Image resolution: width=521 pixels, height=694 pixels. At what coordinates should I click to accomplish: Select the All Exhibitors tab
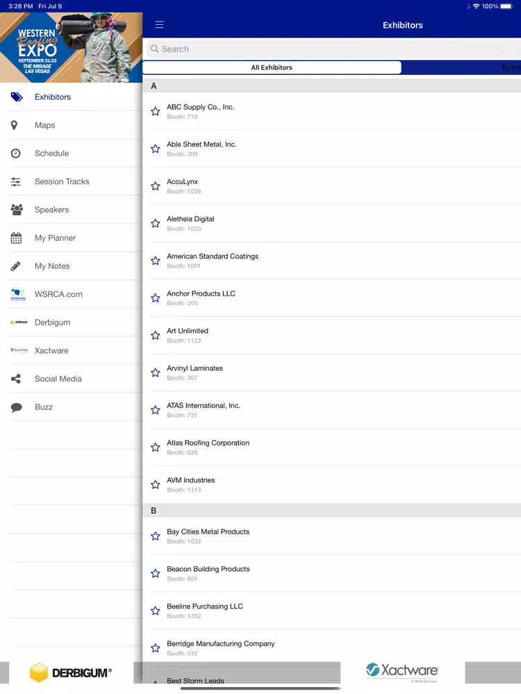point(272,67)
